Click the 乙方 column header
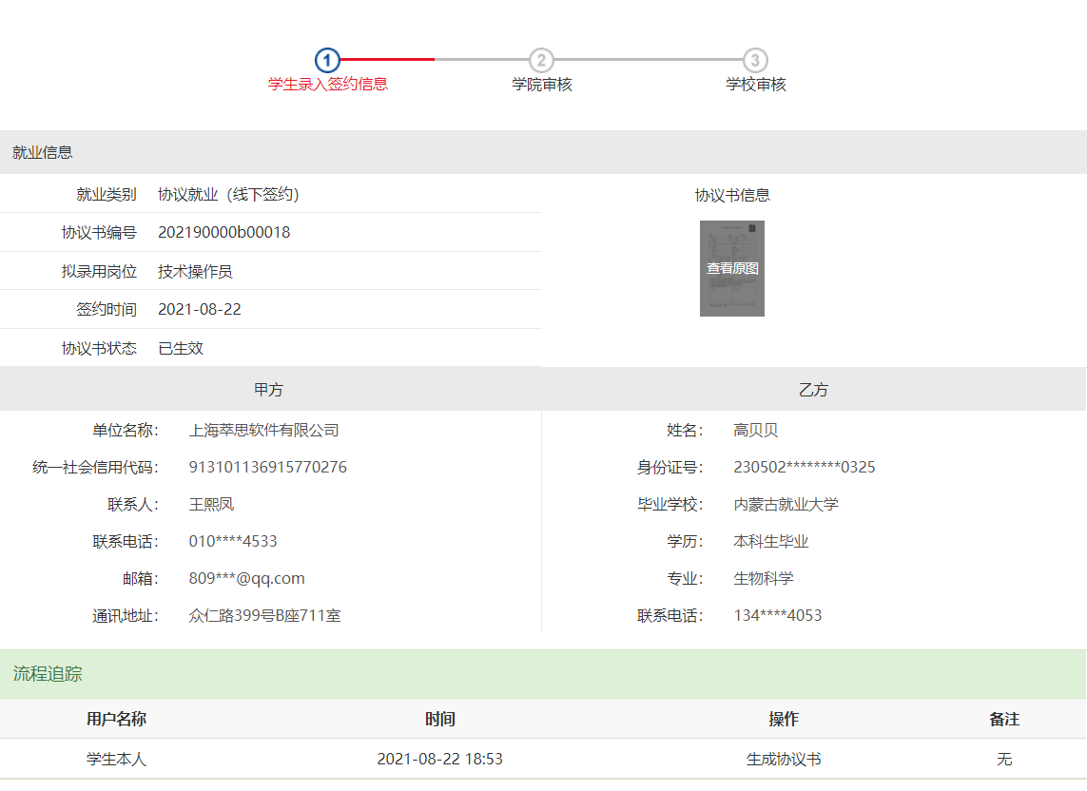This screenshot has width=1087, height=791. point(814,390)
